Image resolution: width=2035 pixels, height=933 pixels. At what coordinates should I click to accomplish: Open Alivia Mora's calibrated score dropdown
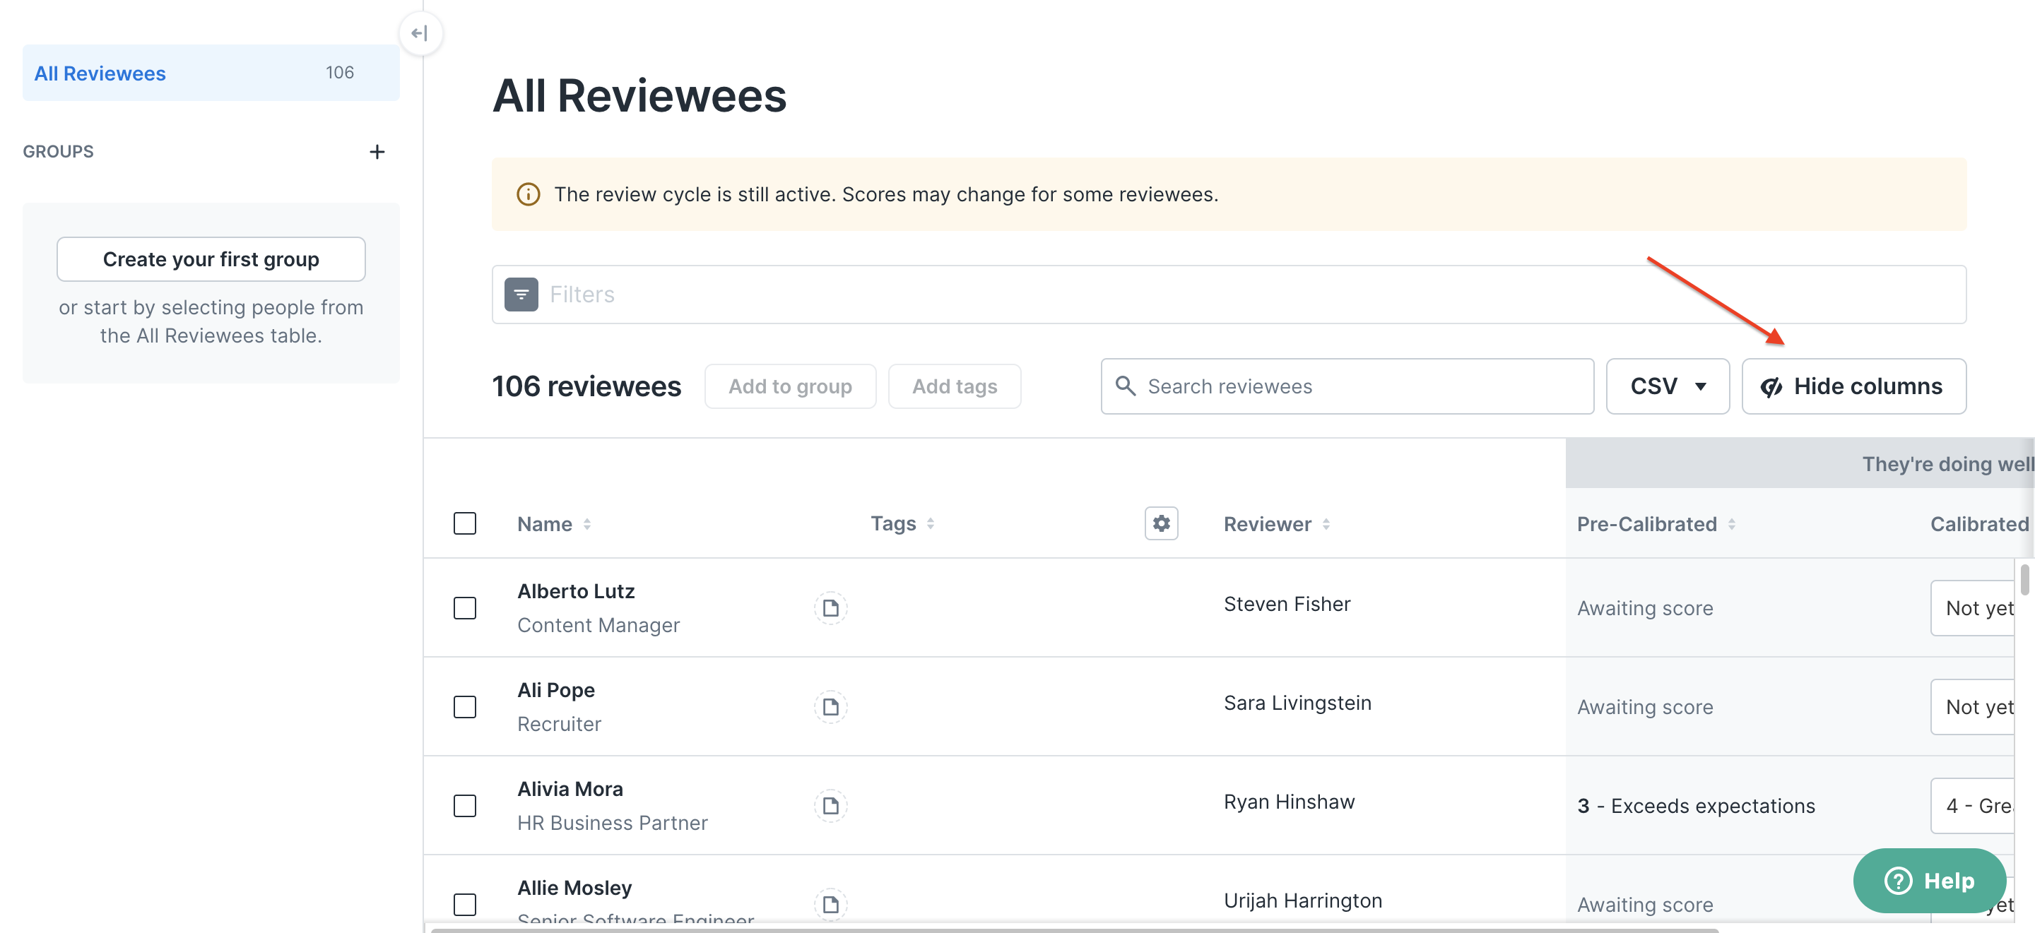tap(1973, 805)
